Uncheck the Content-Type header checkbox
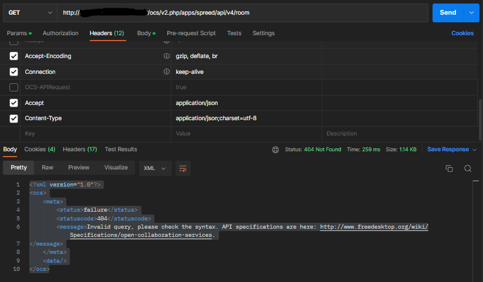 [13, 118]
